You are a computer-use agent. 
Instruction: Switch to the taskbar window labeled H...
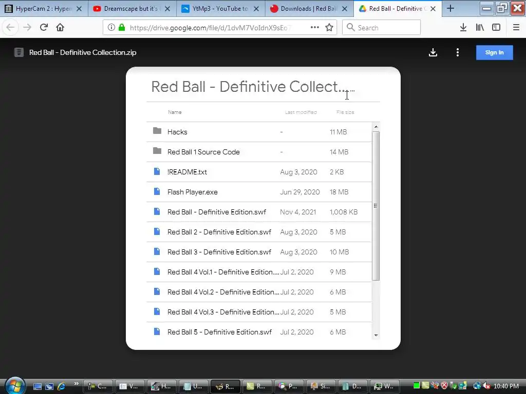[162, 386]
